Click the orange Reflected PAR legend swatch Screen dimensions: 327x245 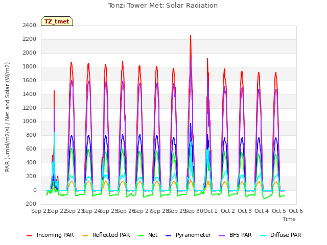(85, 236)
